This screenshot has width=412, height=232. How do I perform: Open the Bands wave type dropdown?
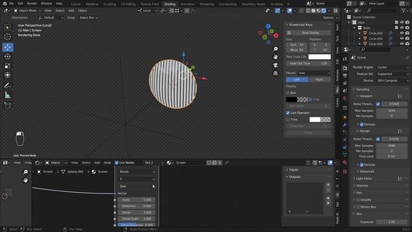point(136,172)
